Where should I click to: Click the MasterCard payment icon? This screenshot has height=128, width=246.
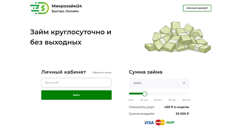tap(160, 122)
